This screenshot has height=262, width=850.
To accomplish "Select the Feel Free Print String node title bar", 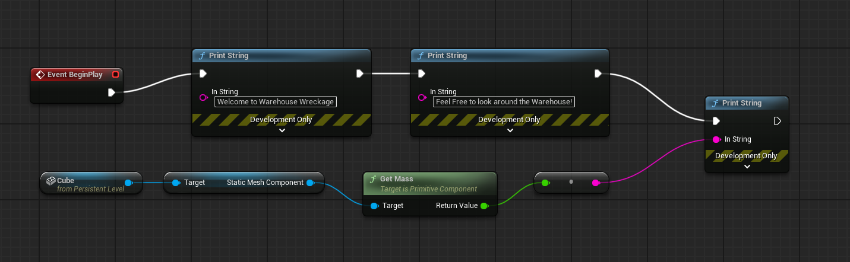I will click(510, 56).
